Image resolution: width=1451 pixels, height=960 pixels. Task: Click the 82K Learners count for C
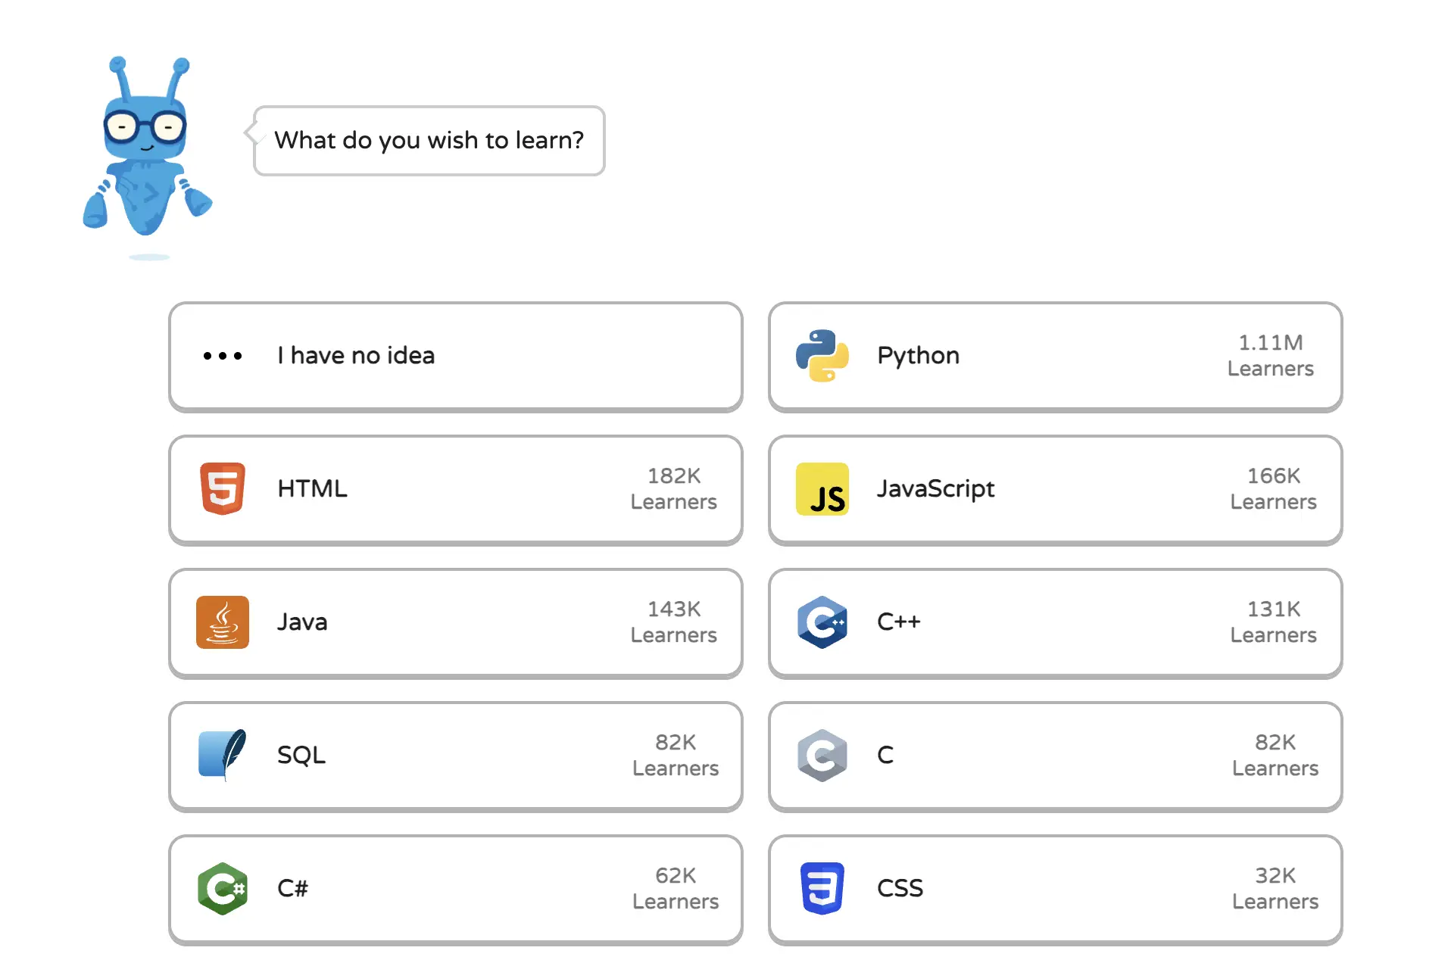[1275, 756]
